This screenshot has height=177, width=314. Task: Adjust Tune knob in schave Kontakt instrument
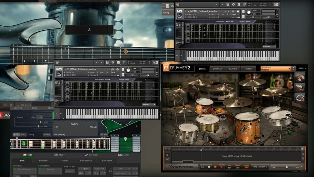click(x=128, y=70)
